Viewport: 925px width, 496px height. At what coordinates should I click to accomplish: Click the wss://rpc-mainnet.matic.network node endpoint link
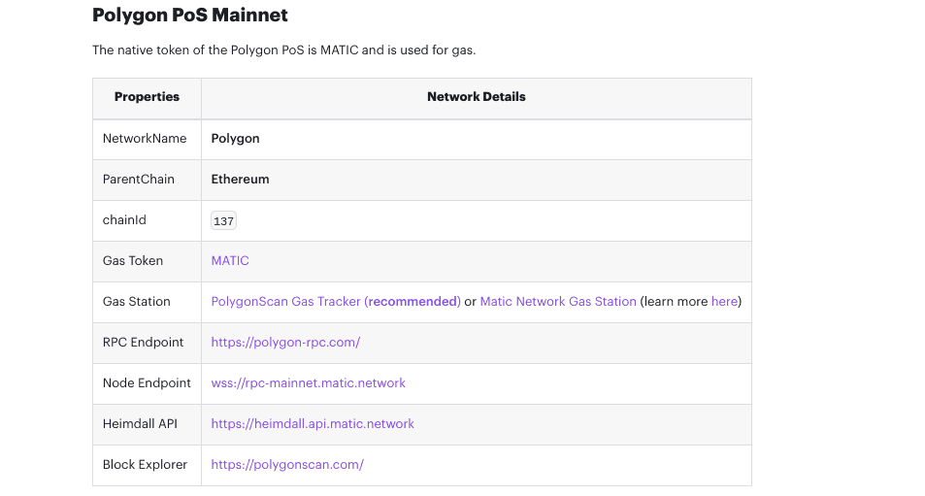point(308,383)
